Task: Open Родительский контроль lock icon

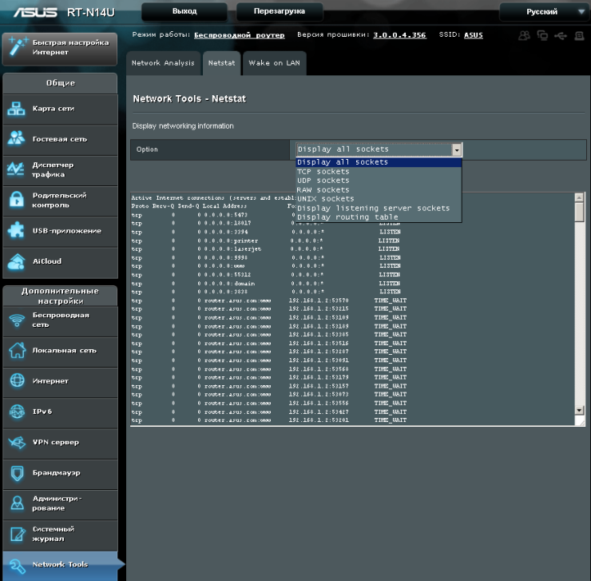Action: coord(16,200)
